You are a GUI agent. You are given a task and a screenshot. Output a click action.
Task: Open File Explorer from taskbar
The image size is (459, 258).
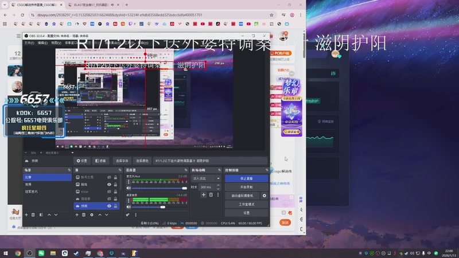(x=53, y=253)
